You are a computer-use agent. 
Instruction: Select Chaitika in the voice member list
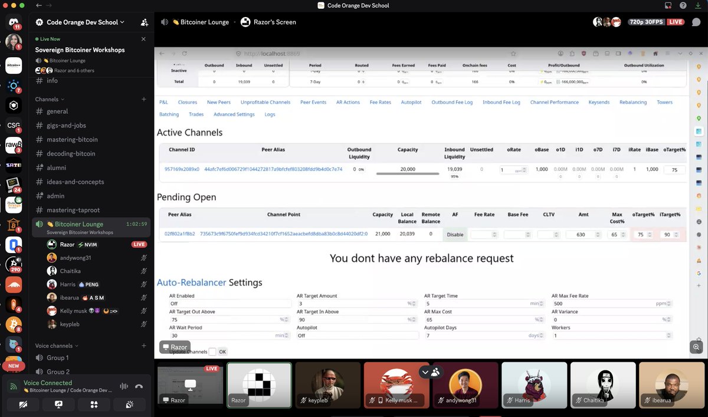[x=97, y=271]
